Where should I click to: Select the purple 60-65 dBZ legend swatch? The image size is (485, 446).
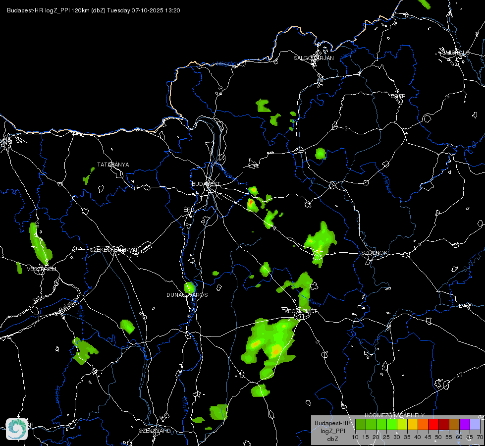[465, 425]
